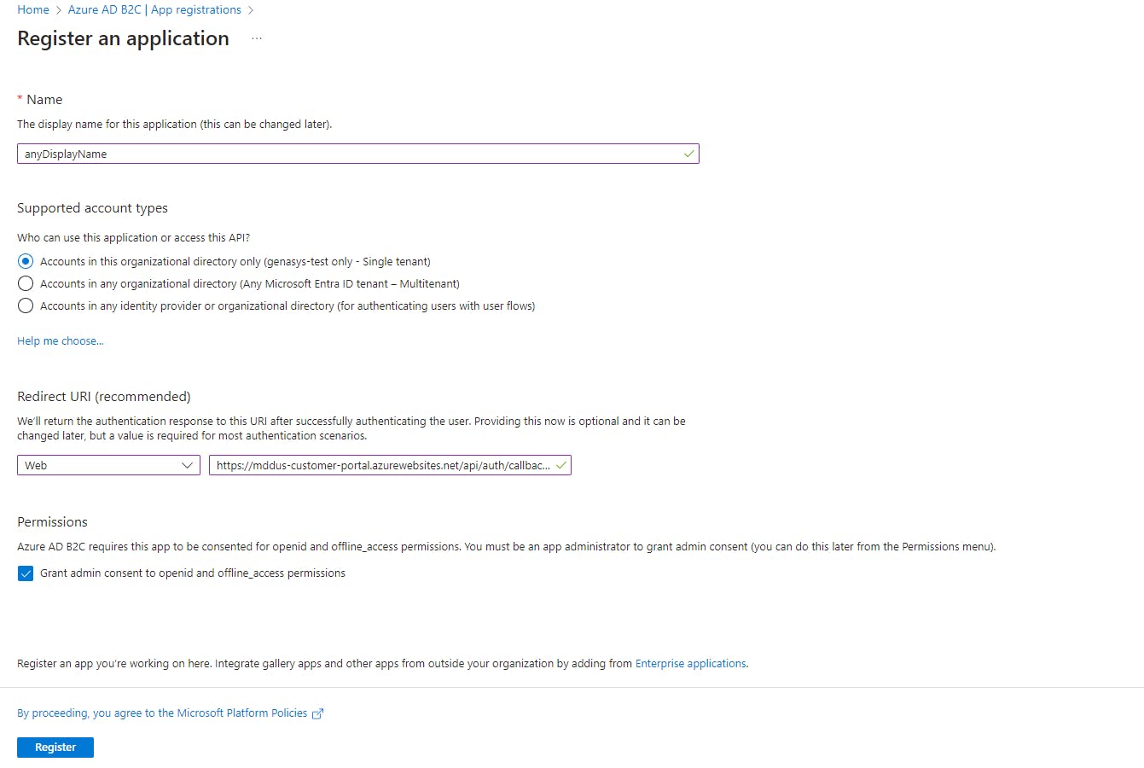Click the Register button

(55, 748)
